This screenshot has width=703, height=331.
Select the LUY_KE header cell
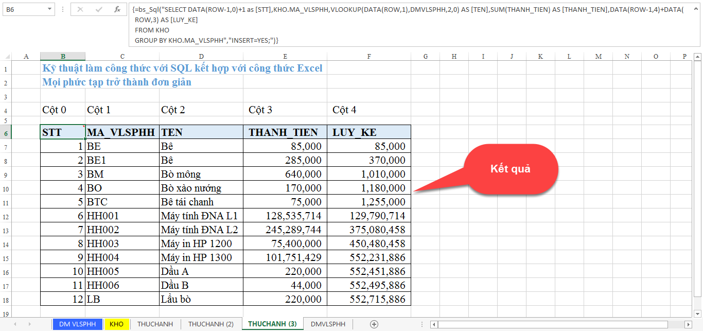click(369, 132)
